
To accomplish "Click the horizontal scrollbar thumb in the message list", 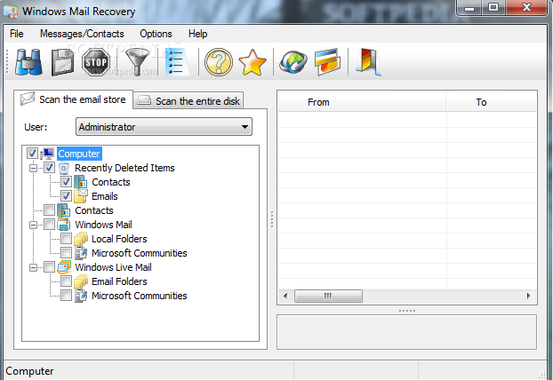I will 328,296.
